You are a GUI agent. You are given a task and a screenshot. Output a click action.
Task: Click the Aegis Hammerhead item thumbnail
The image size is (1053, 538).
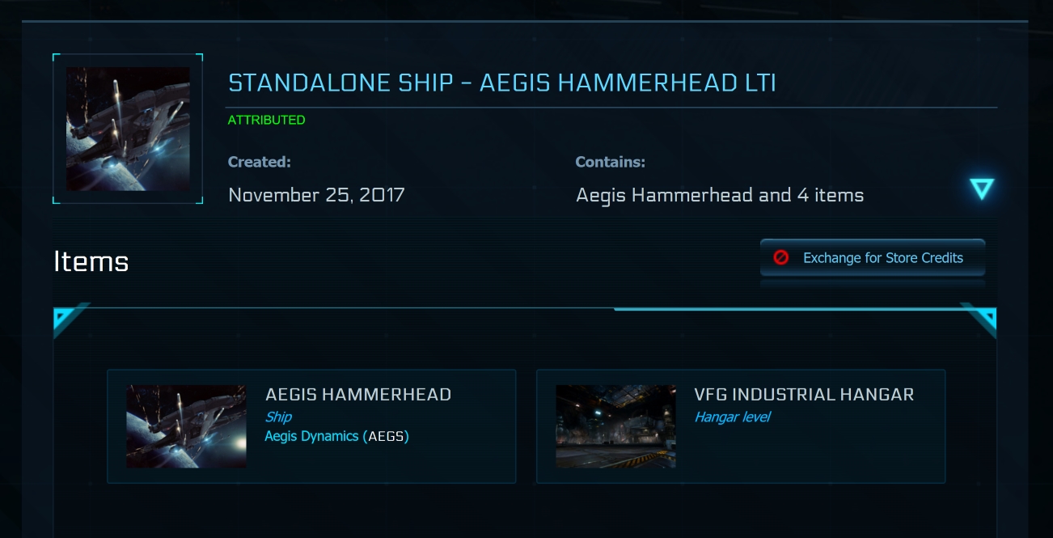(x=186, y=426)
